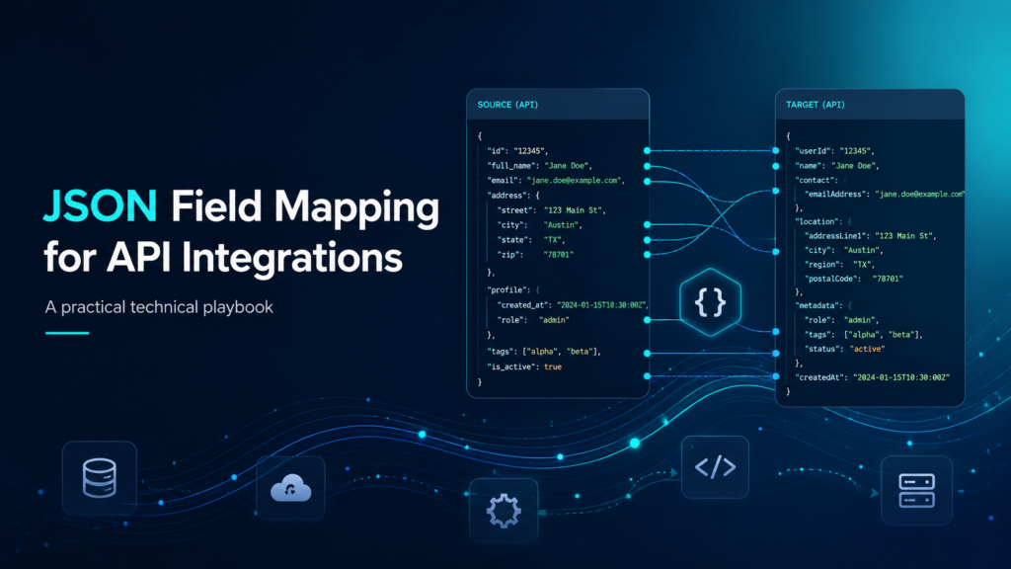Click the curly braces hexagon icon
Viewport: 1011px width, 569px height.
click(x=711, y=302)
